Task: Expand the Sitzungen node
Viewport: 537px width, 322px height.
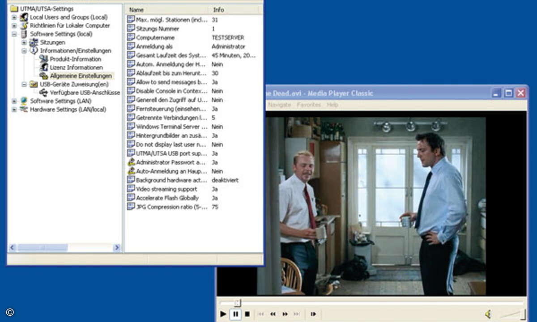Action: (24, 42)
